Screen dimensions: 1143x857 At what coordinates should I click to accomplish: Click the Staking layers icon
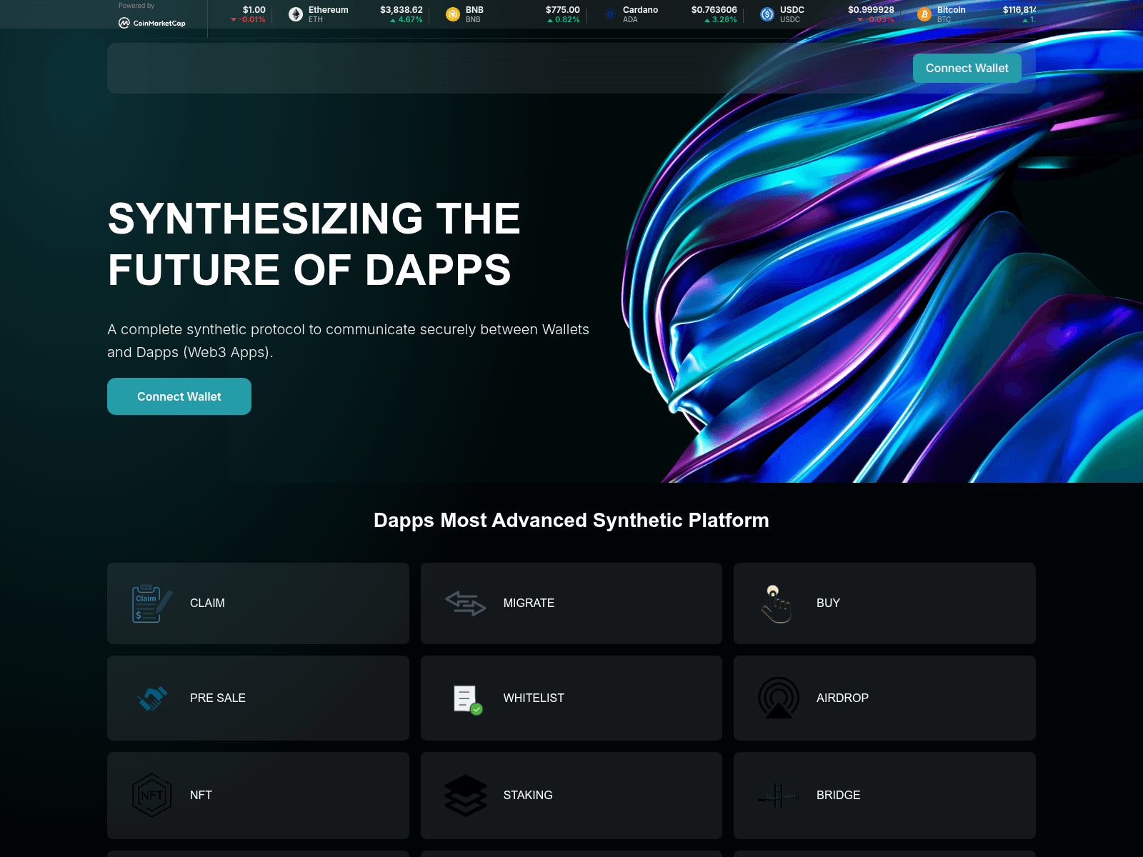pos(466,795)
